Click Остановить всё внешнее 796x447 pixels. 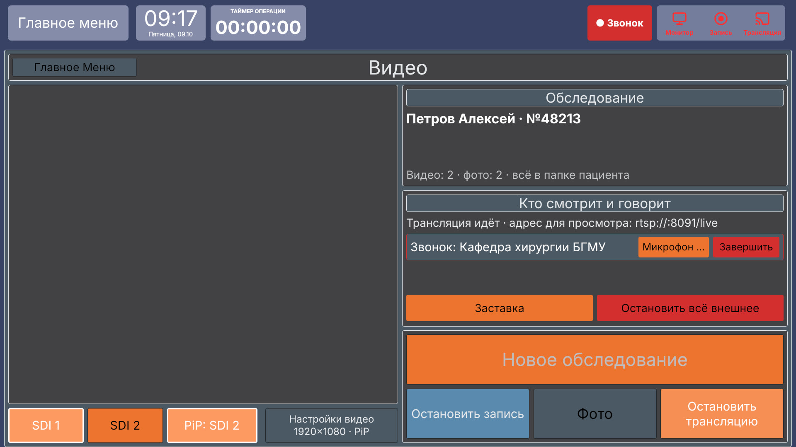tap(690, 308)
